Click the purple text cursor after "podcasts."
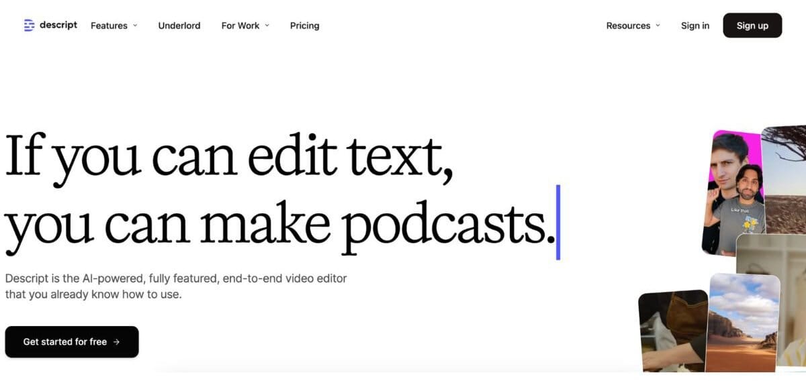The width and height of the screenshot is (806, 381). pos(558,222)
